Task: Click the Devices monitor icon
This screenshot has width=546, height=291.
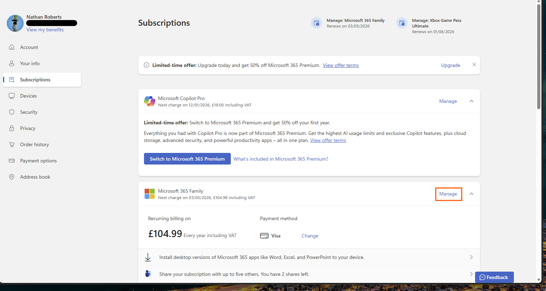Action: point(12,96)
